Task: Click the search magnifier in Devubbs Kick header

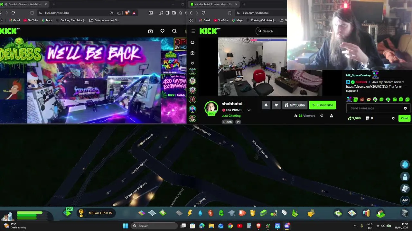Action: click(x=174, y=31)
